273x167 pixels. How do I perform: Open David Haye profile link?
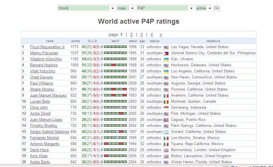tap(39, 150)
